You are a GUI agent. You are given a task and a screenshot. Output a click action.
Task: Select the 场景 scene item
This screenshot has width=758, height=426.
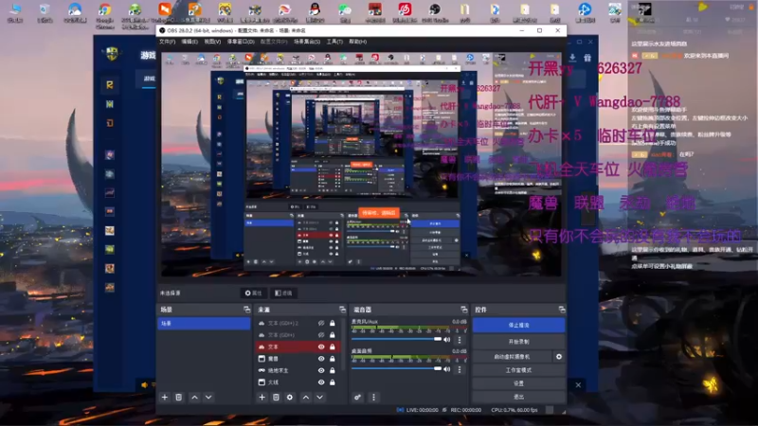(204, 323)
